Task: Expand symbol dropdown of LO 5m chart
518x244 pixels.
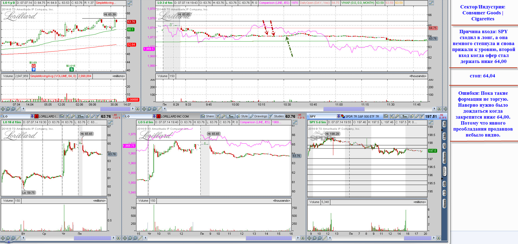Action: tap(154, 116)
